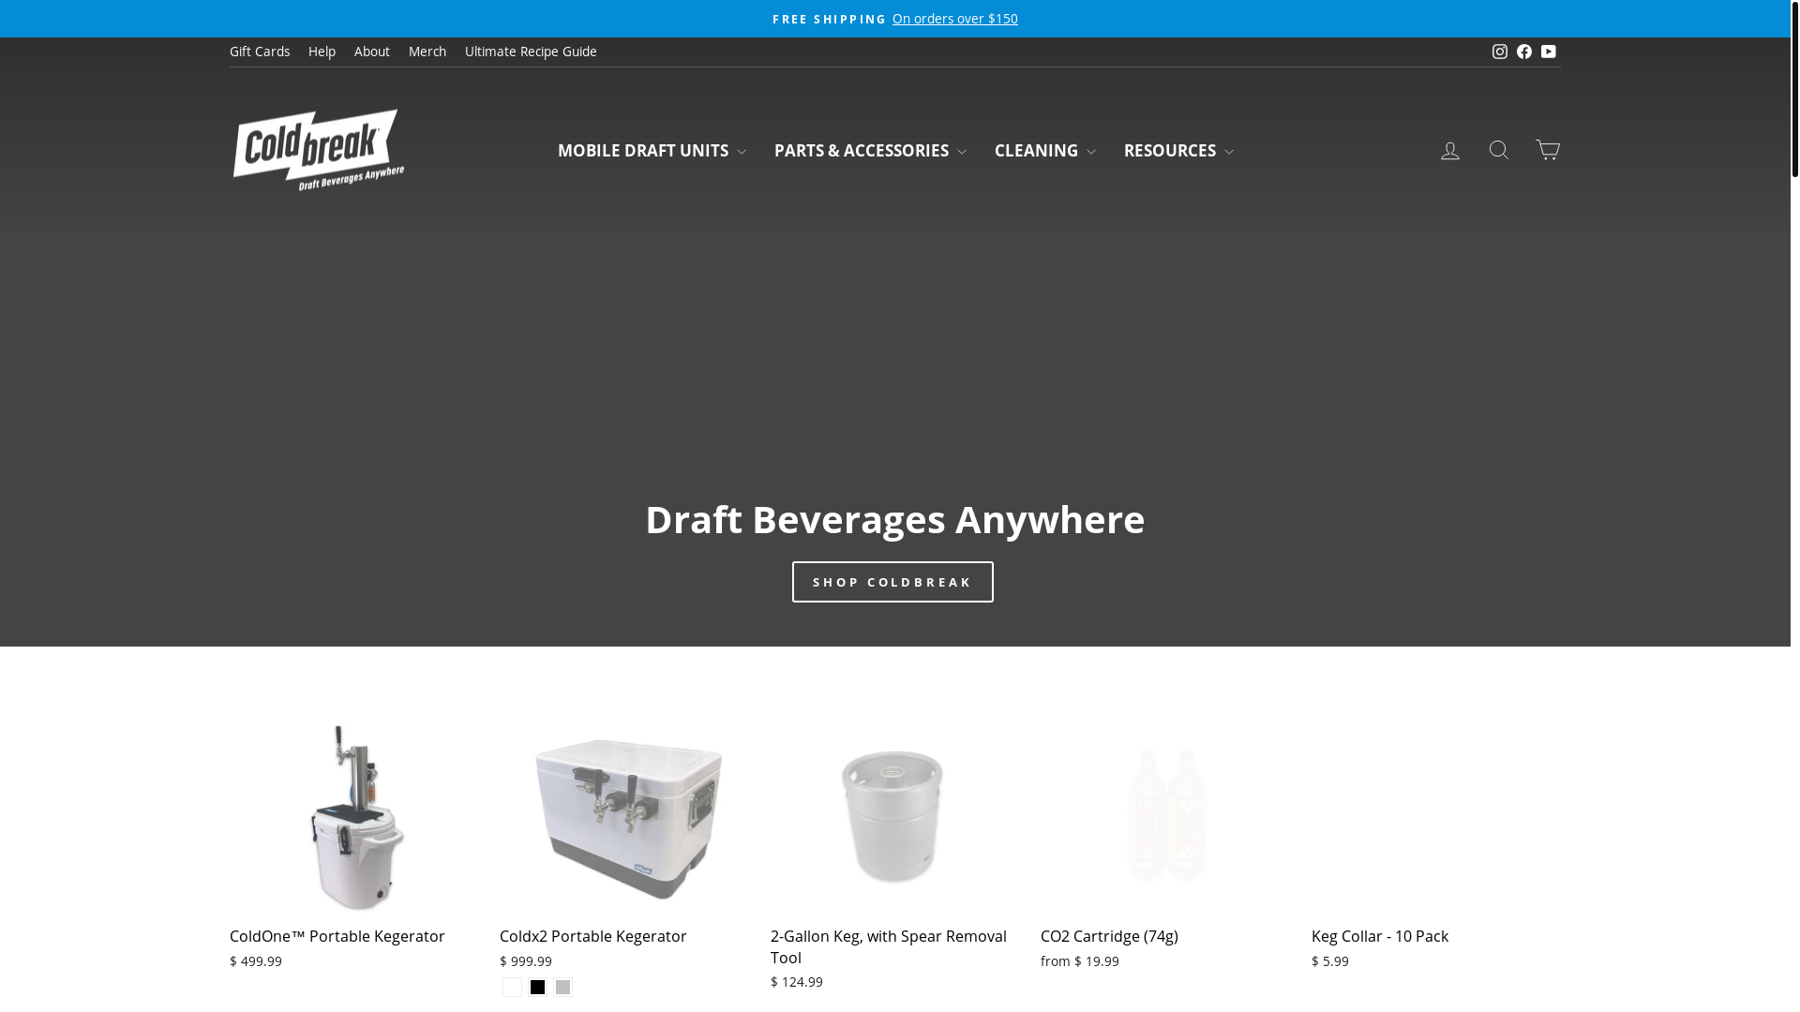Open the About page link
The width and height of the screenshot is (1800, 1012).
click(371, 52)
